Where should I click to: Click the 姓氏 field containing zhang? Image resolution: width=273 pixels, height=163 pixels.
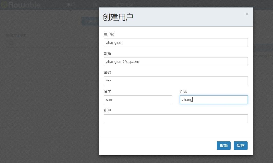213,100
